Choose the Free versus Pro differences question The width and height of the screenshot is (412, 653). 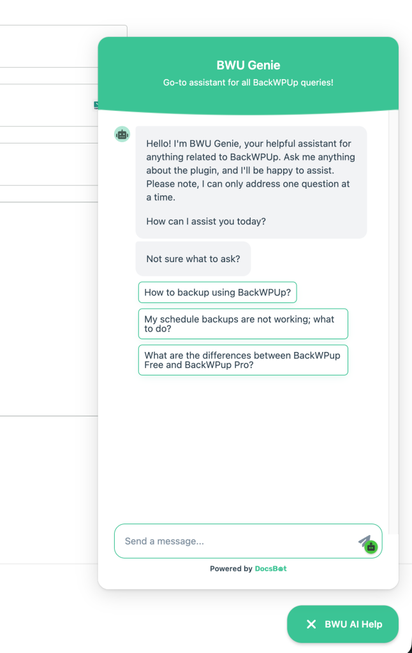(243, 360)
